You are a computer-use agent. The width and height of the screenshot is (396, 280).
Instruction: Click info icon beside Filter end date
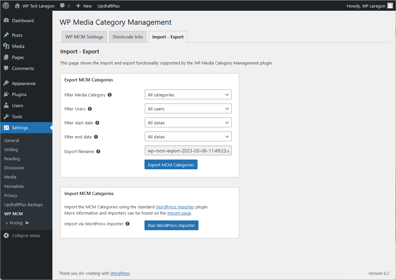(96, 137)
